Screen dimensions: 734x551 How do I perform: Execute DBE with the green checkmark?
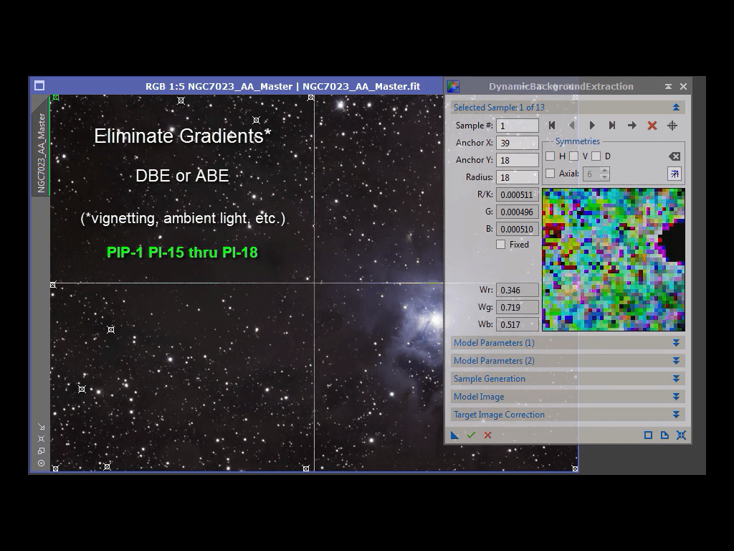(x=471, y=435)
